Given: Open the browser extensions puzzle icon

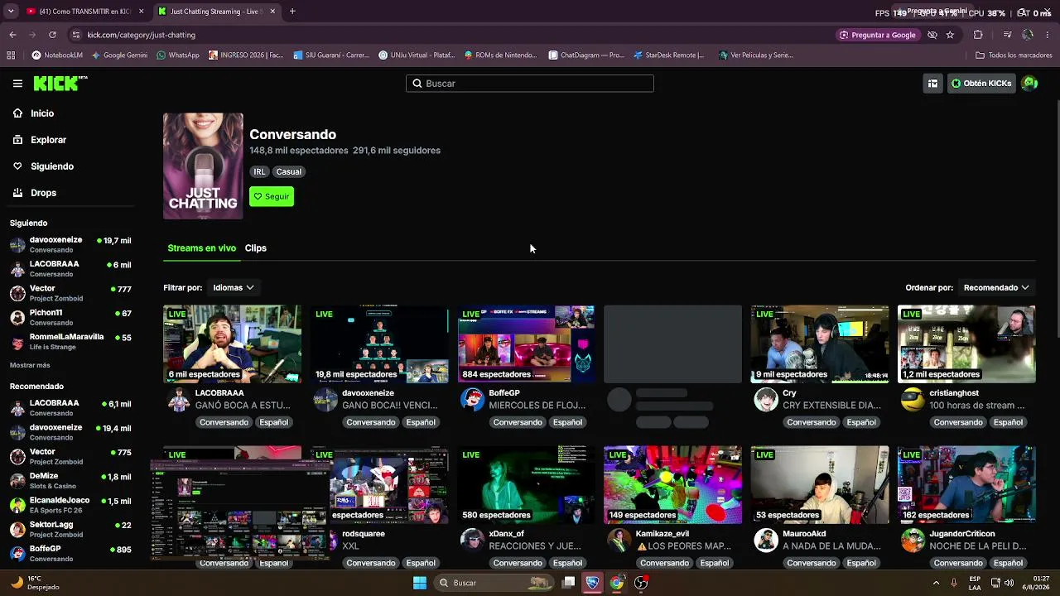Looking at the screenshot, I should 978,35.
